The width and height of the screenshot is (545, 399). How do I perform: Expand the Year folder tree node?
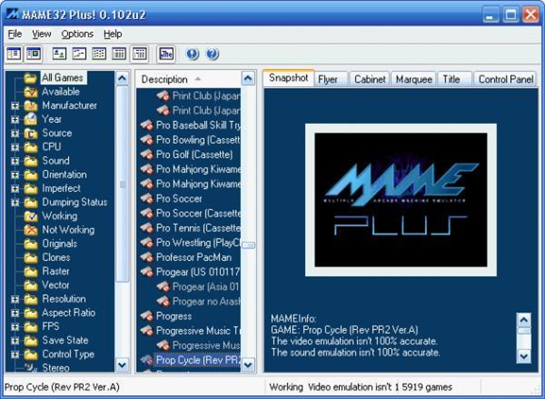click(x=14, y=120)
